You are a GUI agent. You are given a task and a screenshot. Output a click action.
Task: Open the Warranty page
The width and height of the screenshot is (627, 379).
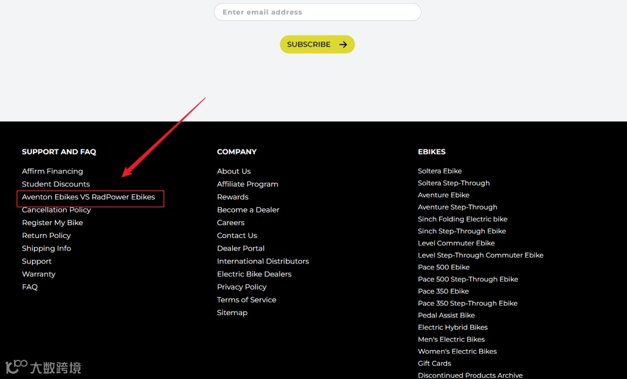click(38, 275)
